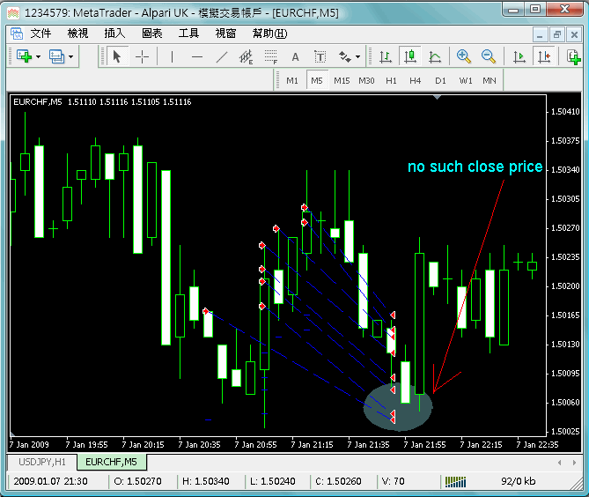Toggle Chart Shift button
Viewport: 589px width, 497px height.
[x=544, y=56]
